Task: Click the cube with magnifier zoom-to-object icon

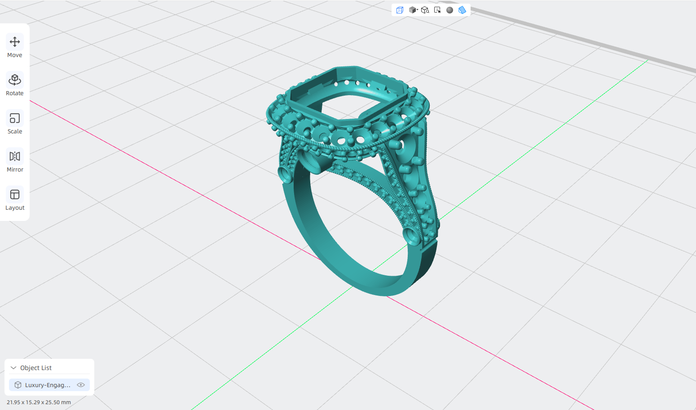Action: point(425,10)
